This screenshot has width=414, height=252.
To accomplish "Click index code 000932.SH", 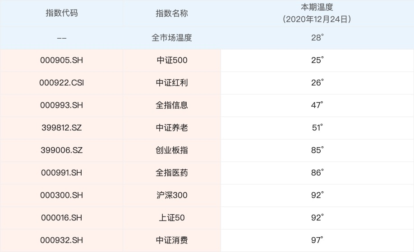I will point(62,240).
